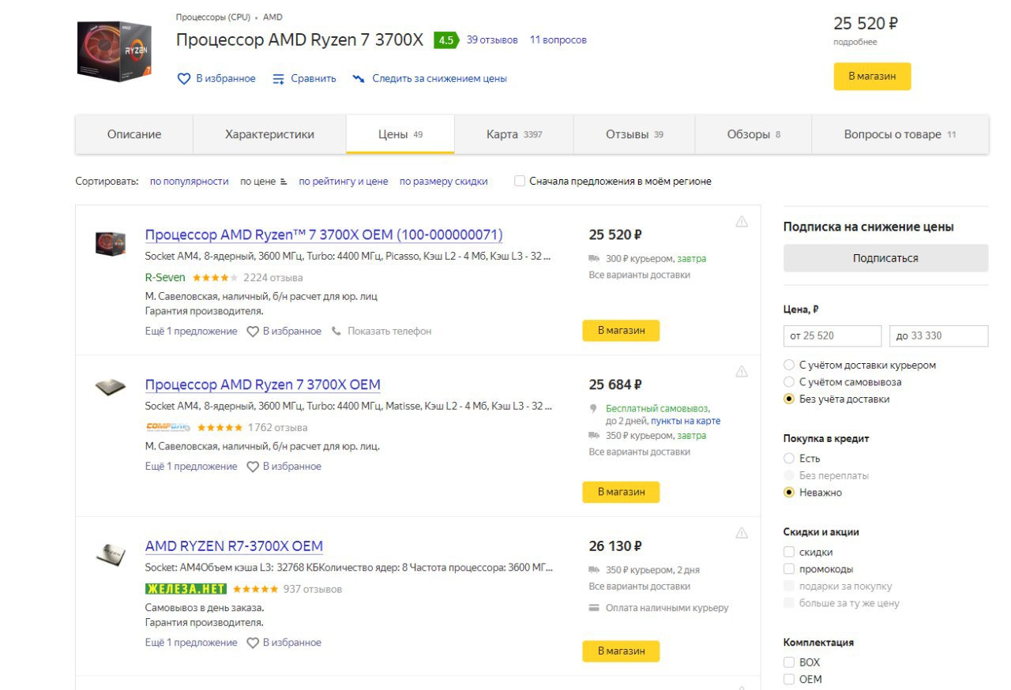Click the sort direction icon after 'по цене'

pos(284,182)
